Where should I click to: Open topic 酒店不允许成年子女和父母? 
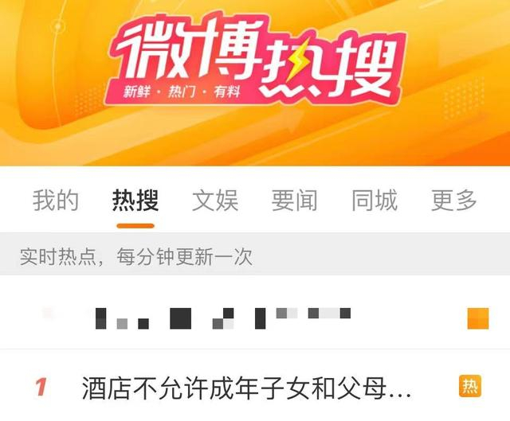[246, 388]
